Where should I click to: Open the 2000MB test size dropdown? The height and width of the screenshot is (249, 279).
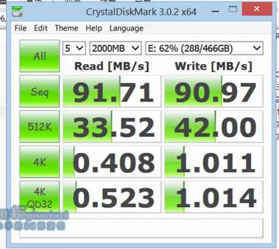116,48
